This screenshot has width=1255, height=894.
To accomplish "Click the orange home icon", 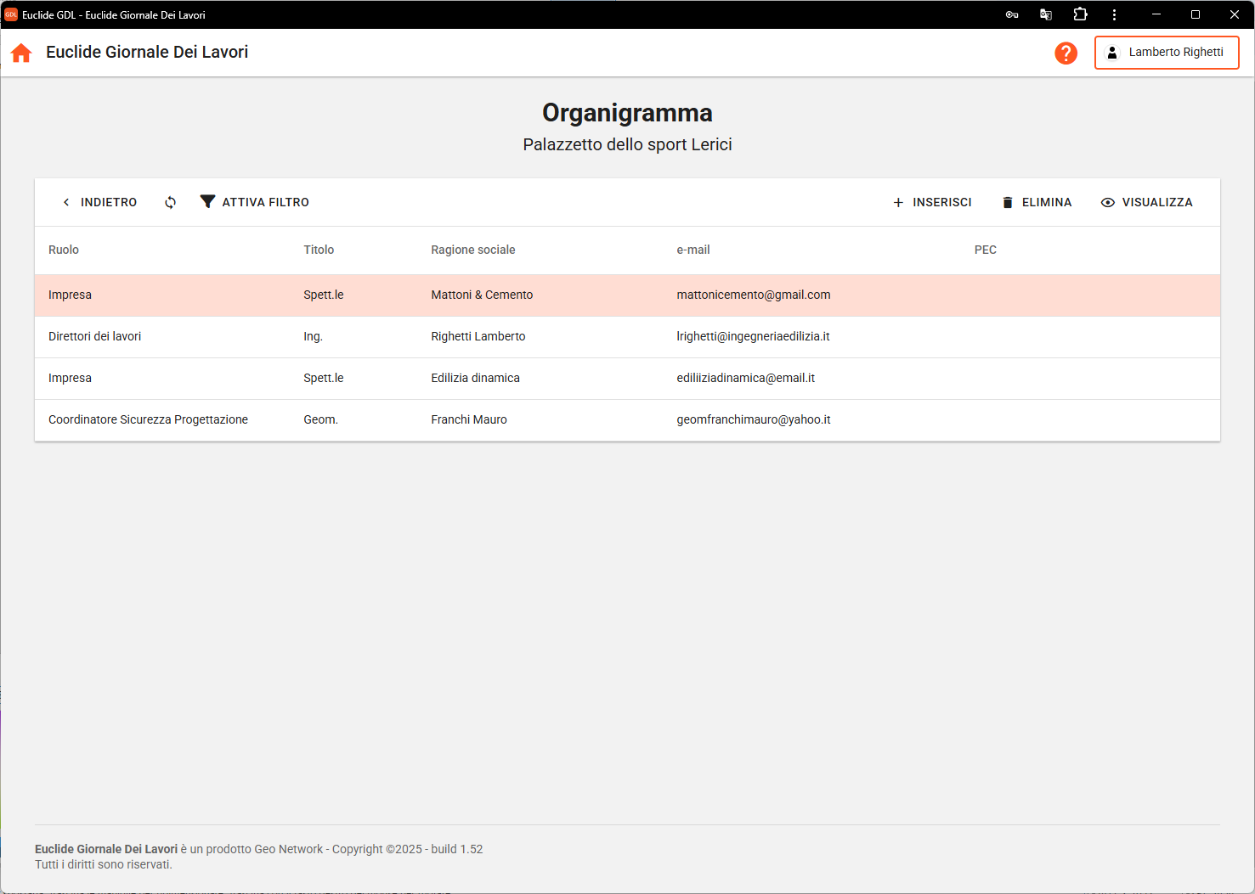I will 21,53.
